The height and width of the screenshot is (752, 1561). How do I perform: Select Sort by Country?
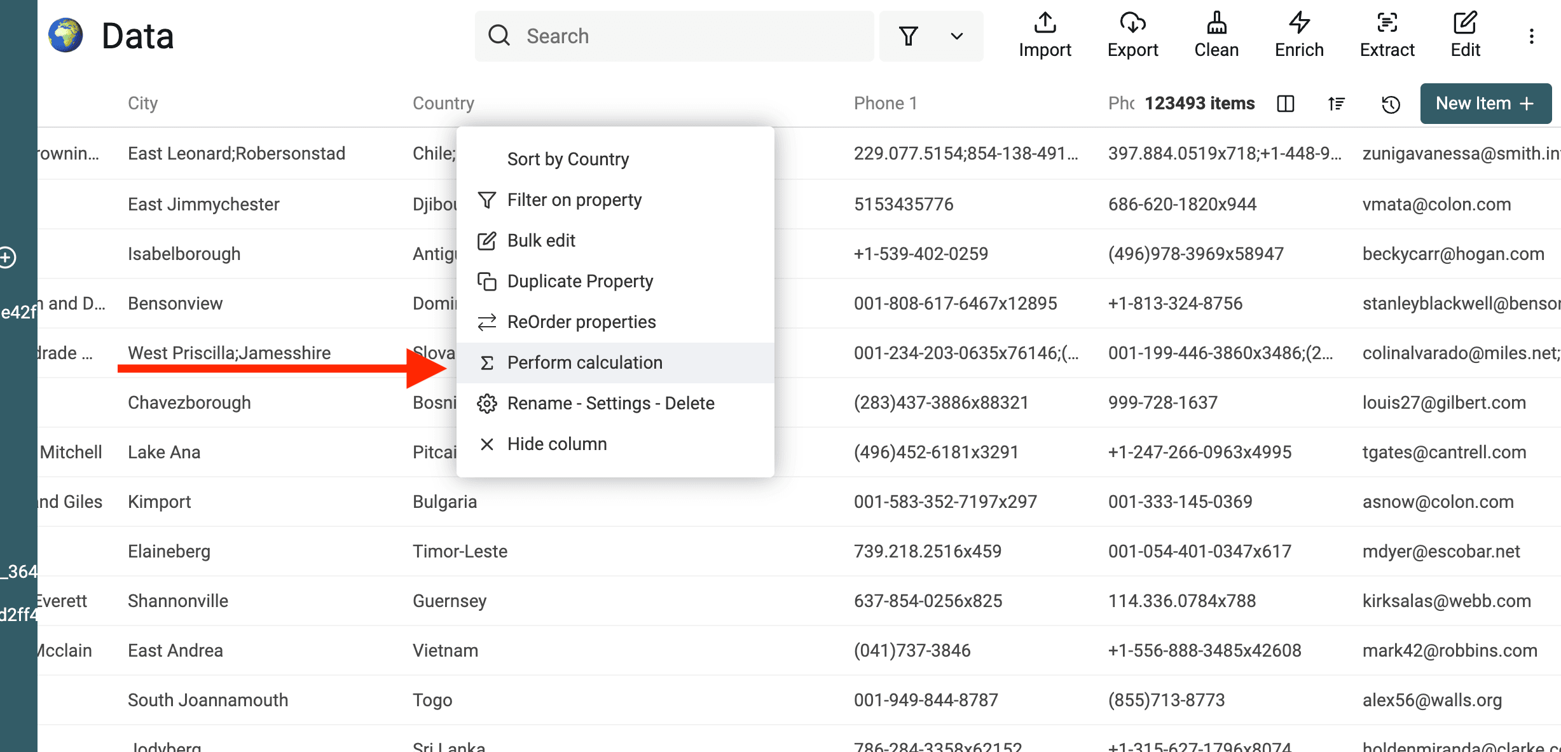[x=615, y=159]
